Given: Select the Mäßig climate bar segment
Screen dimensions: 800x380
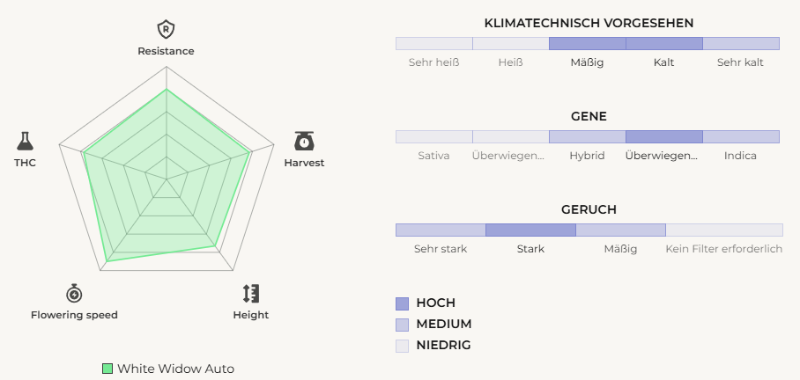Looking at the screenshot, I should click(587, 43).
